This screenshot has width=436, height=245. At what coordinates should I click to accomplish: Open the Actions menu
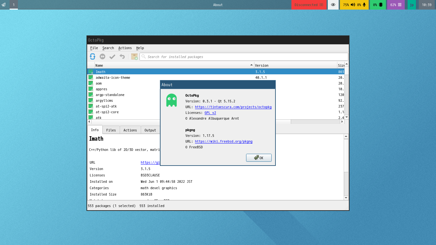(125, 48)
